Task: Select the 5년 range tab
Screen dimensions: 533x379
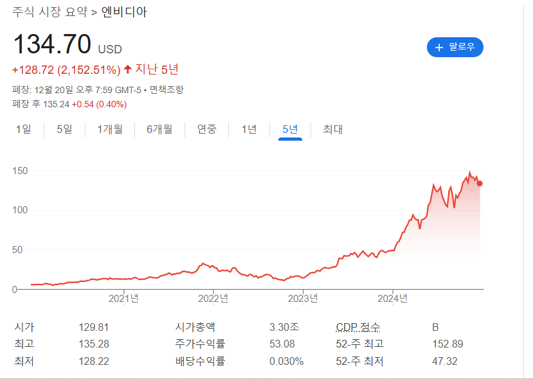Action: tap(290, 129)
